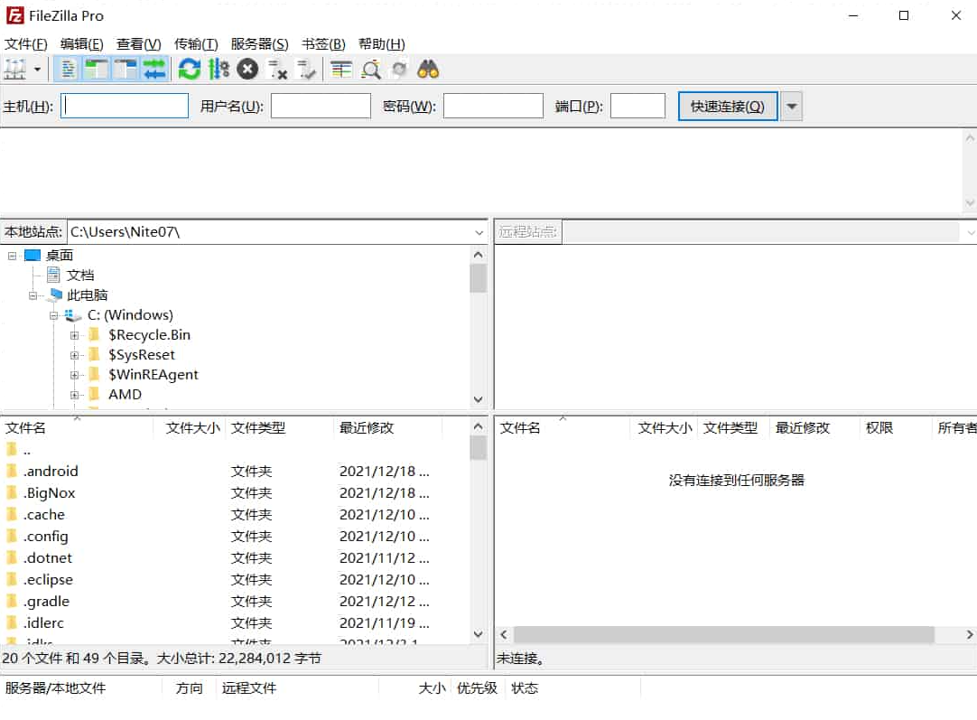Screen dimensions: 977x720
Task: Open the Site Manager icon
Action: (15, 70)
